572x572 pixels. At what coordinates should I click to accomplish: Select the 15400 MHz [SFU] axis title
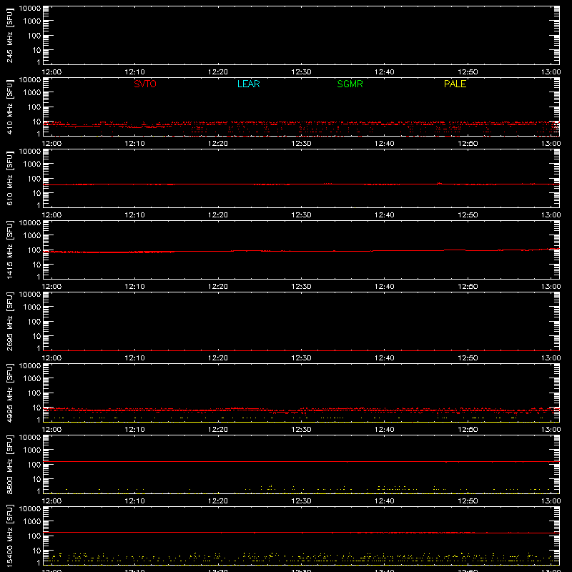[x=9, y=536]
